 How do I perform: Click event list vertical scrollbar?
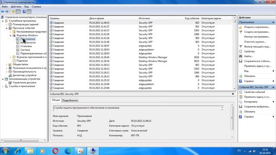(x=234, y=53)
